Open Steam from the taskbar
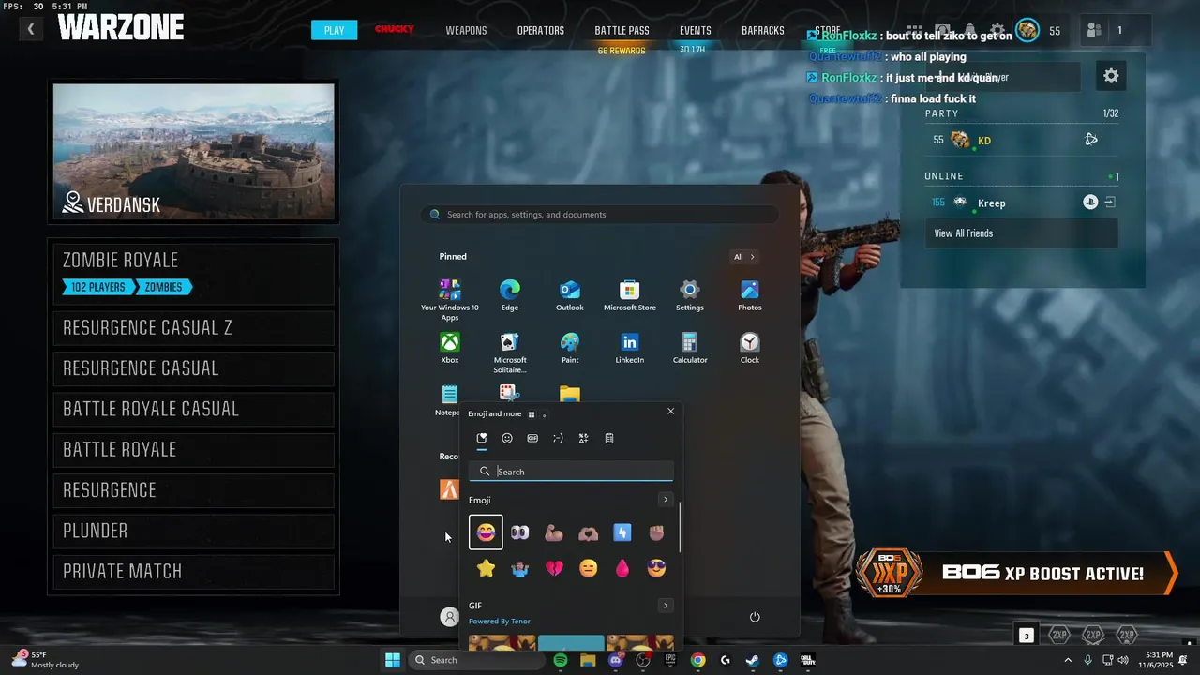The width and height of the screenshot is (1200, 675). 753,660
